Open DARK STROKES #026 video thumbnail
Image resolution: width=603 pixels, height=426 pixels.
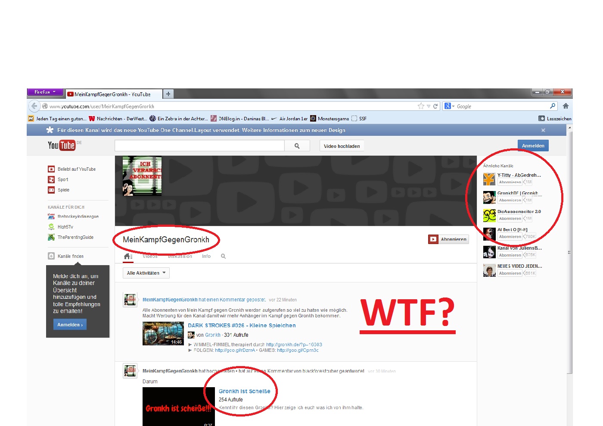coord(163,334)
